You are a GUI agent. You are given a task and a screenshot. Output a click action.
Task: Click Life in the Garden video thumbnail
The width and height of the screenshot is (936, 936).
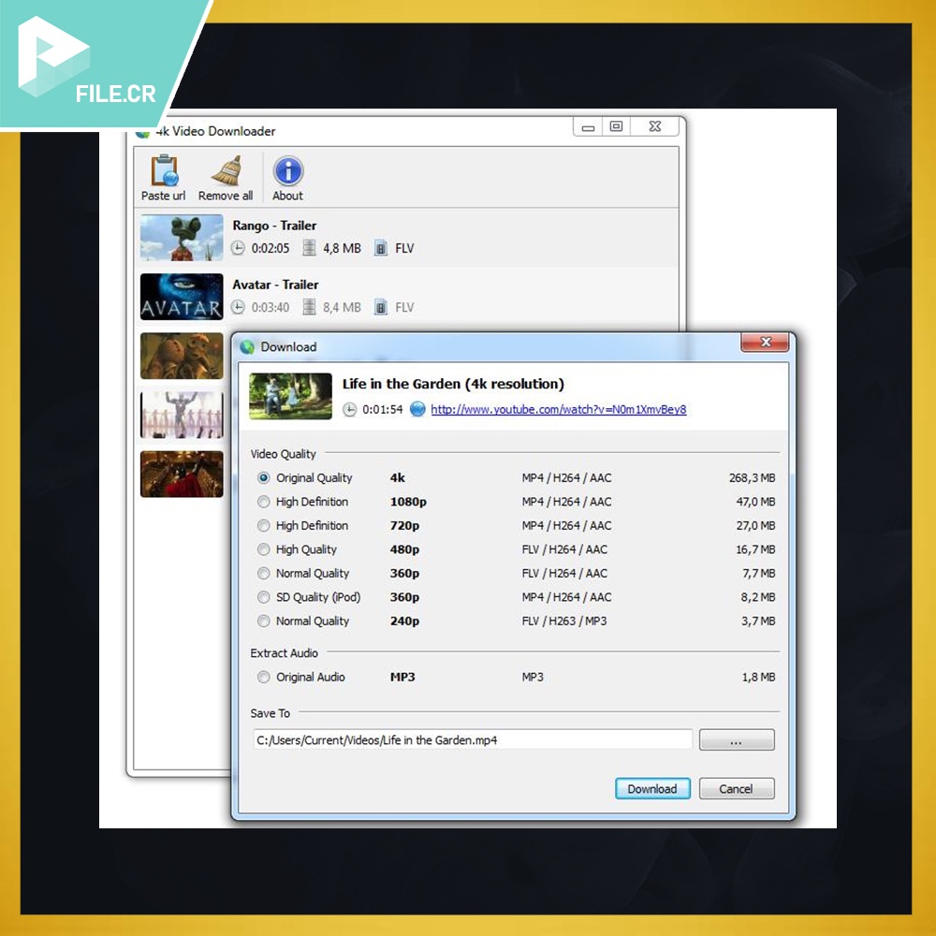tap(290, 396)
